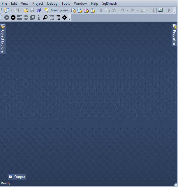Click the SqlSmash grey outline list icon
Viewport: 178px width, 187px height.
coord(52,18)
